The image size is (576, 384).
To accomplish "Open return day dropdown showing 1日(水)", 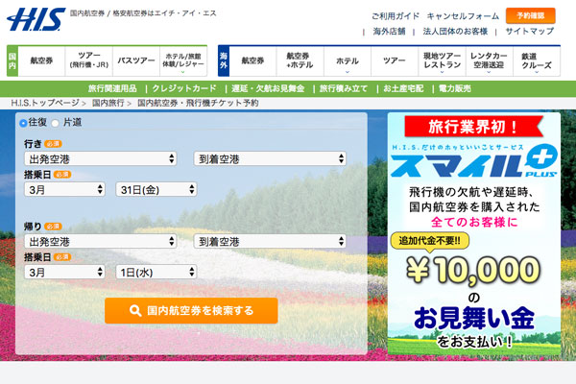I will pyautogui.click(x=156, y=273).
